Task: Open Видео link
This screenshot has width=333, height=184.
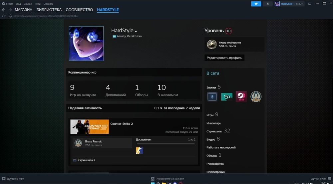Action: point(211,139)
